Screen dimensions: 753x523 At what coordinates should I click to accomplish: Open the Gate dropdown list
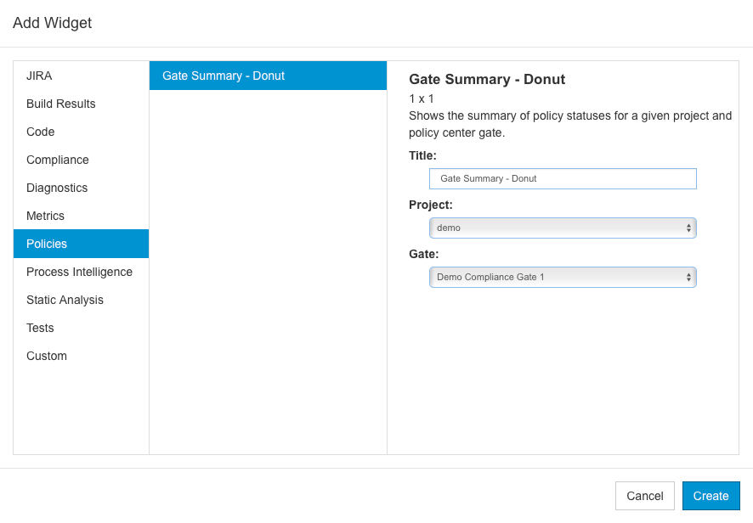tap(563, 278)
